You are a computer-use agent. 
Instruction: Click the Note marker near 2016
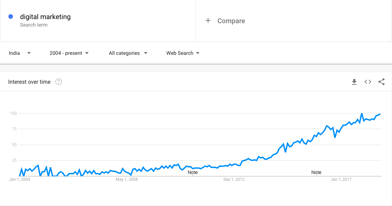pyautogui.click(x=316, y=172)
